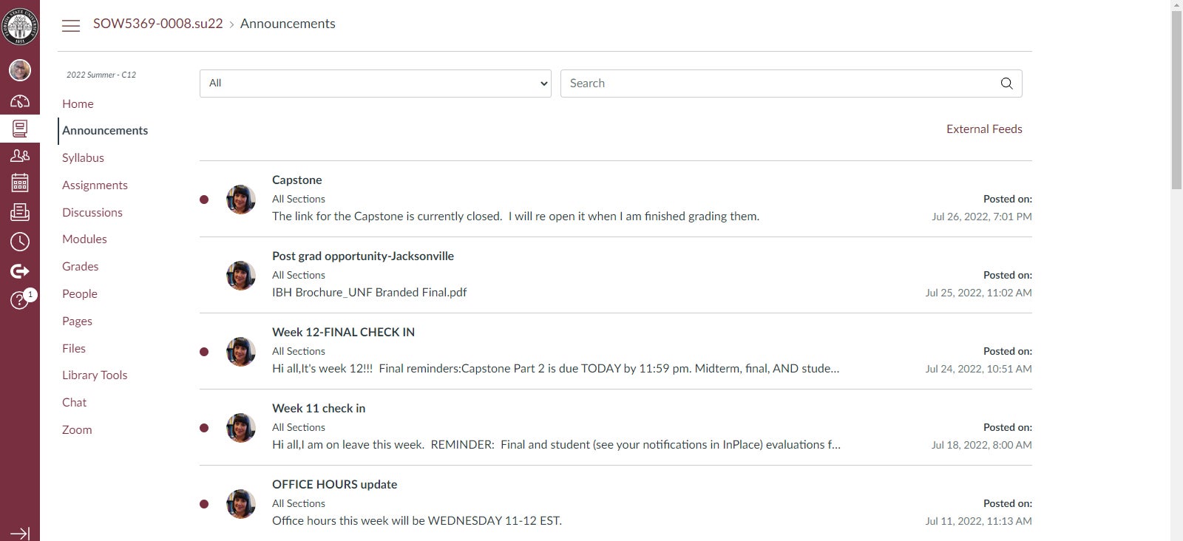
Task: Click the External Feeds link
Action: [983, 129]
